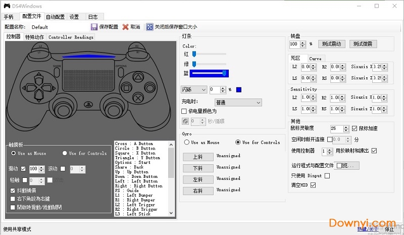Select Gyro Use as Mouse radio button
404x235 pixels.
click(187, 142)
